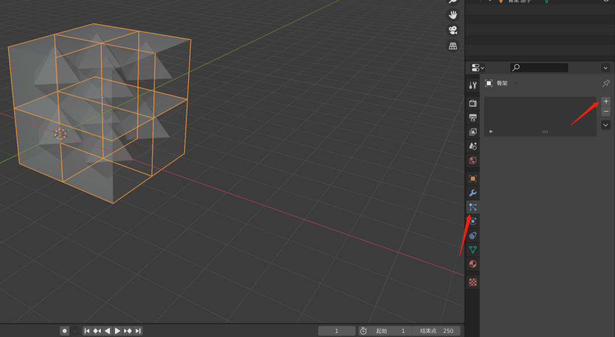Open the Physics properties tab
Screen dimensions: 615x337
473,221
